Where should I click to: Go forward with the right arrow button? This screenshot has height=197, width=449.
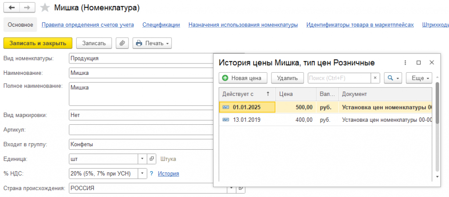pos(28,8)
